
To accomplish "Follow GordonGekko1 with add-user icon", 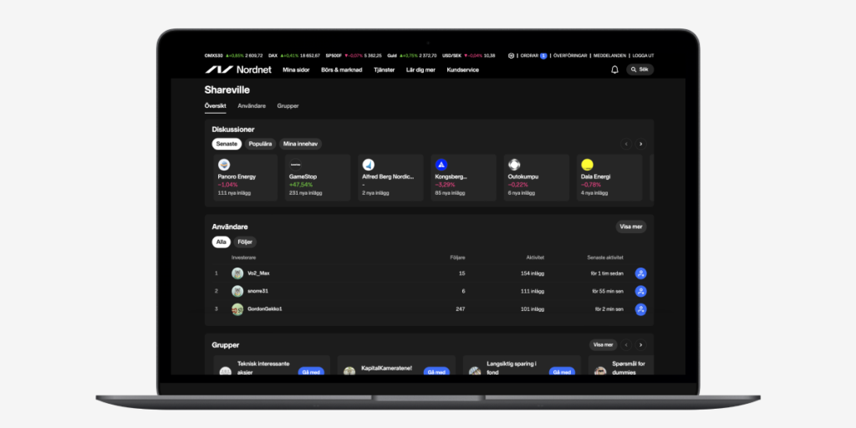I will (641, 309).
